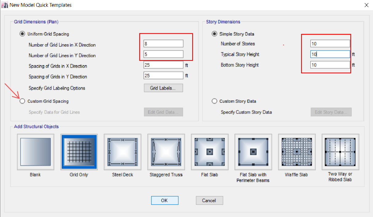Cancel the new model dialog
Viewport: 373px width, 217px height.
point(209,200)
